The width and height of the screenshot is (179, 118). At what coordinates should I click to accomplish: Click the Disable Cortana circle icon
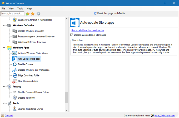click(15, 64)
